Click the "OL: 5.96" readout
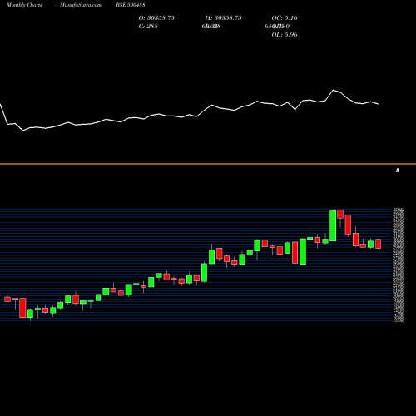This screenshot has height=416, width=416. tap(285, 35)
